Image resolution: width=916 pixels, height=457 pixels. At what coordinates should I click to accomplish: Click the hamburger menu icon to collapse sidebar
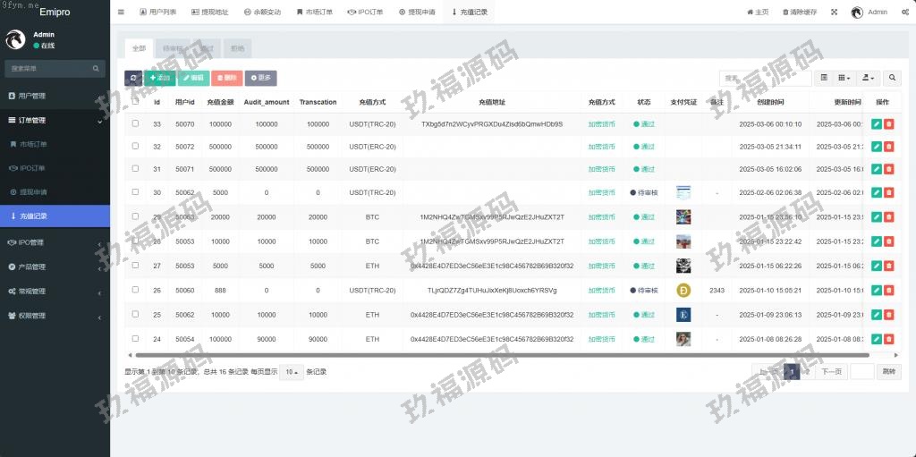tap(121, 13)
